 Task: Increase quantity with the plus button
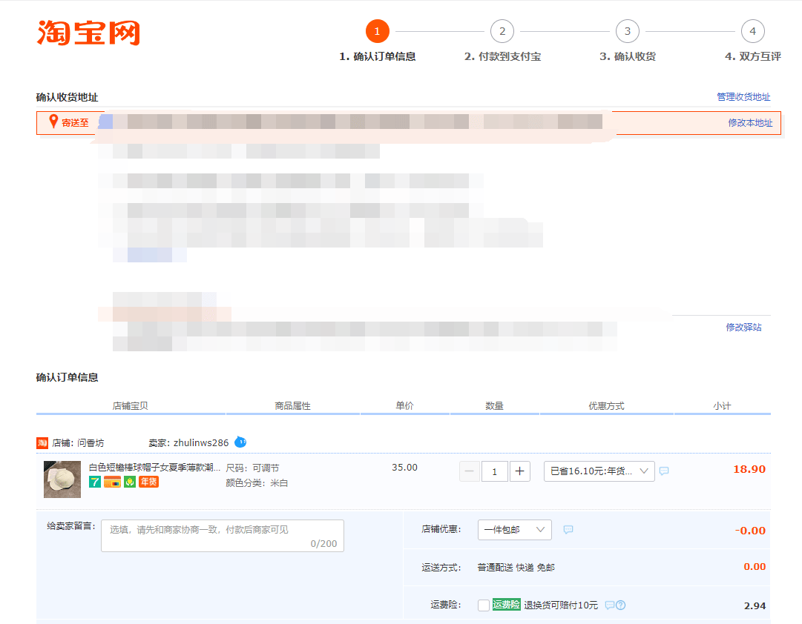click(519, 471)
